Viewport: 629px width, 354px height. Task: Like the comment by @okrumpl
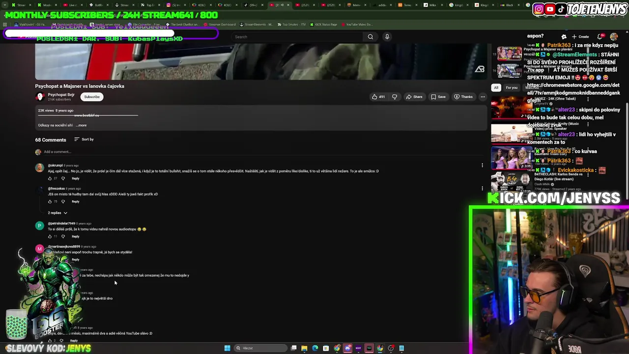click(50, 178)
